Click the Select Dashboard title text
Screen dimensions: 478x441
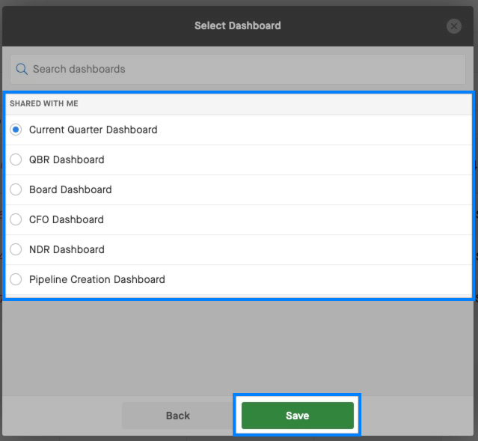pos(238,25)
